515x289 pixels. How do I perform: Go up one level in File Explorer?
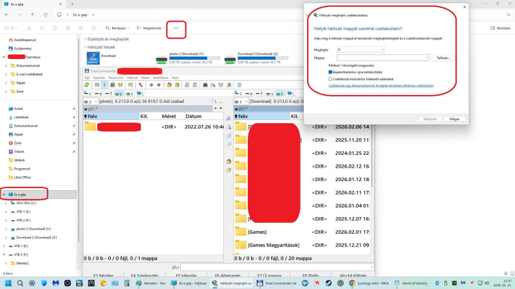point(32,15)
